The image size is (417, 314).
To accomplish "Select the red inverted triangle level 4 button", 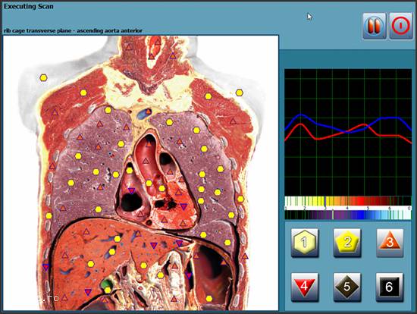I will 305,287.
